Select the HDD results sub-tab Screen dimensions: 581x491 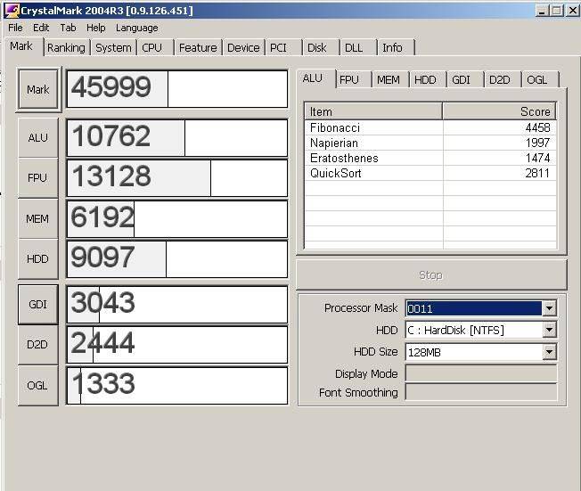[x=426, y=80]
